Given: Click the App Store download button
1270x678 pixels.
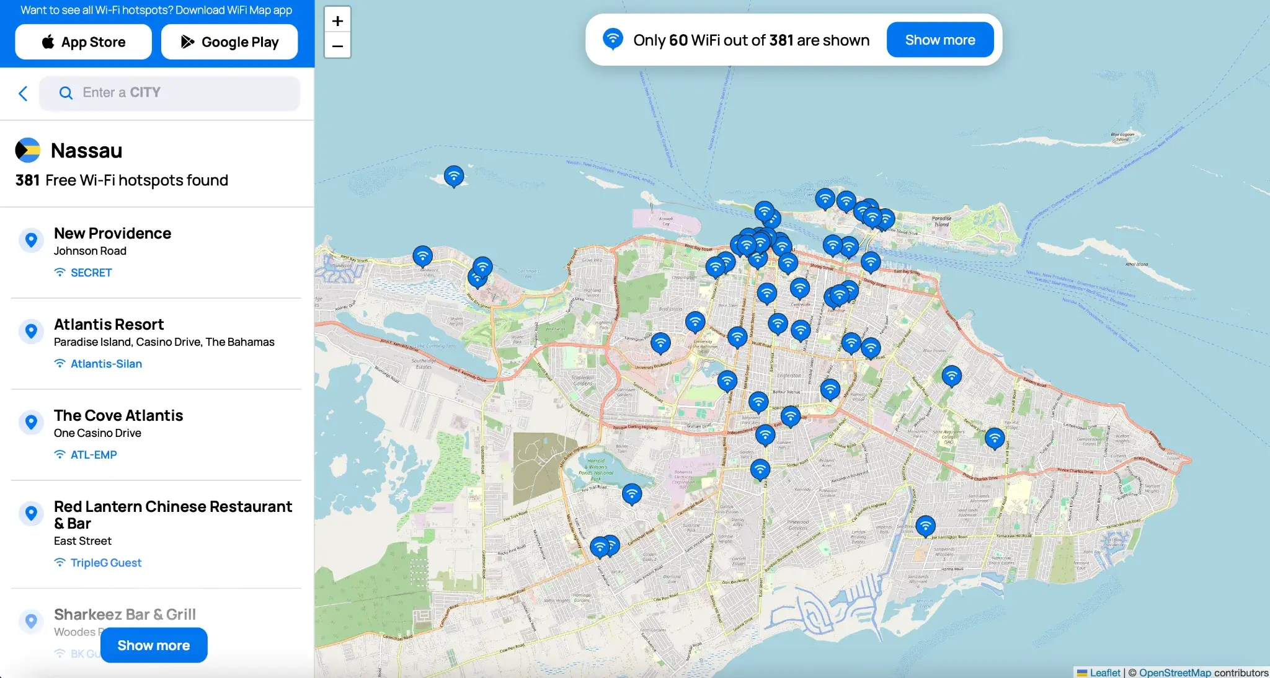Looking at the screenshot, I should click(83, 42).
